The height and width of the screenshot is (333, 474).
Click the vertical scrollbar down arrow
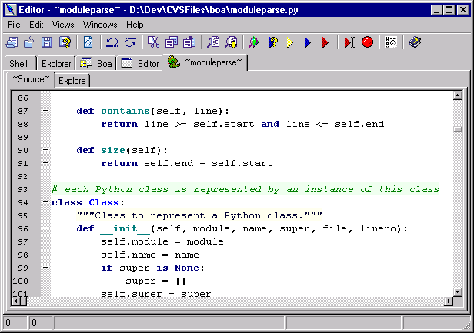click(458, 291)
